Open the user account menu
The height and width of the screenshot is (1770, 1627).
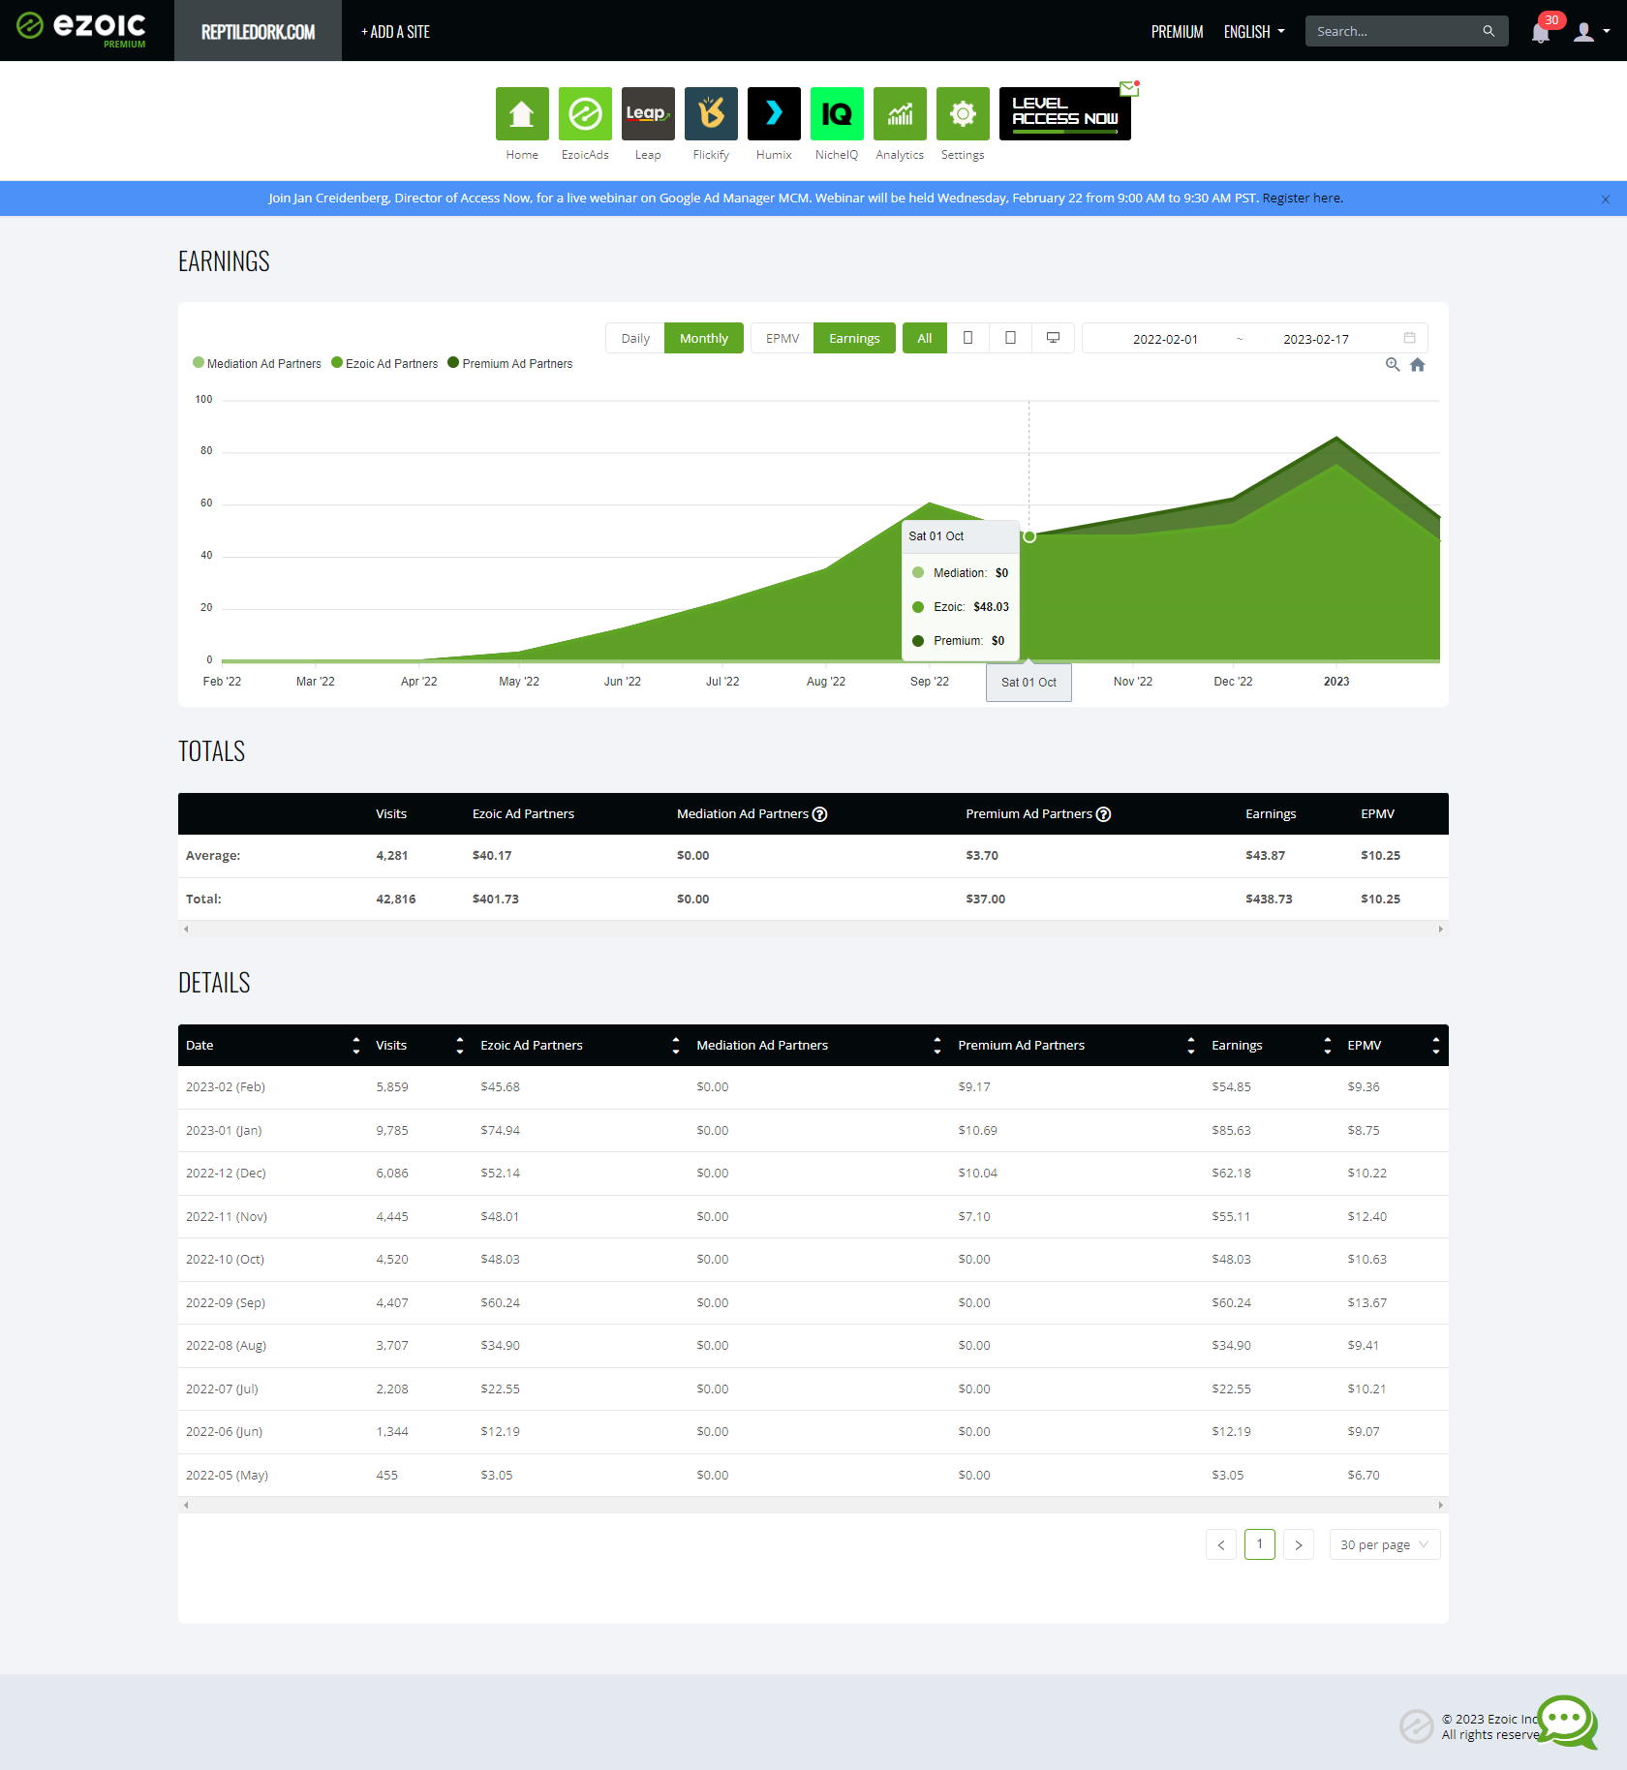pos(1591,32)
